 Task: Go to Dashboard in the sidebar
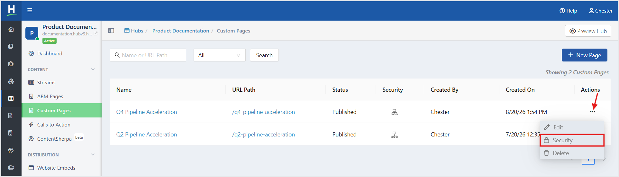(50, 54)
